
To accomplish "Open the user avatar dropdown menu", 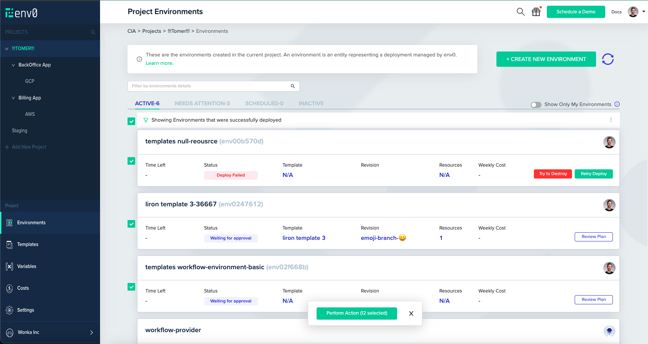I will (637, 12).
